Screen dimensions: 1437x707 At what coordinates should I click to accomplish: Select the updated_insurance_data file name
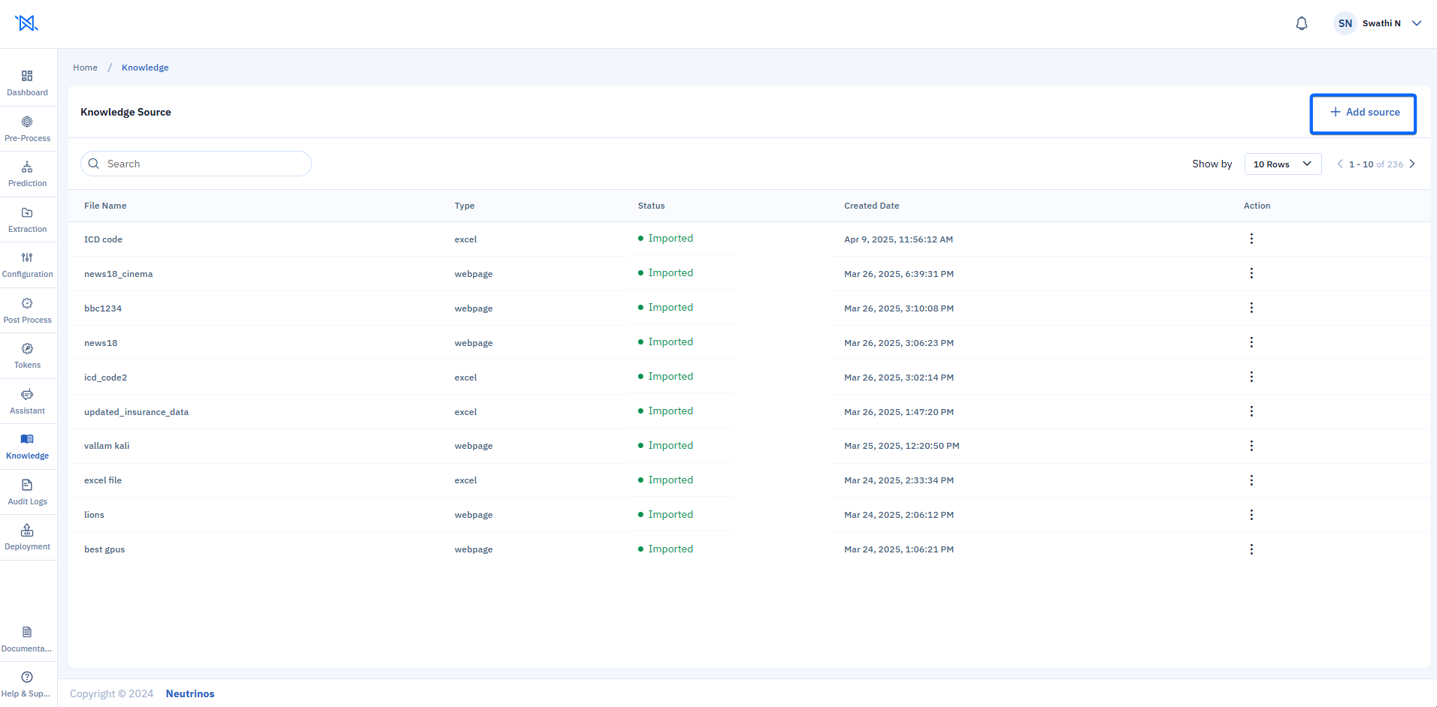point(136,412)
